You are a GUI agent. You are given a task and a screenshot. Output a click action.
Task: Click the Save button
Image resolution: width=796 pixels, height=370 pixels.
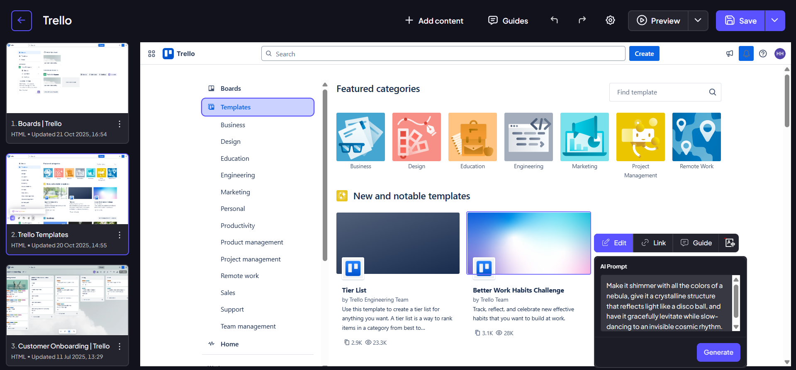pos(740,20)
